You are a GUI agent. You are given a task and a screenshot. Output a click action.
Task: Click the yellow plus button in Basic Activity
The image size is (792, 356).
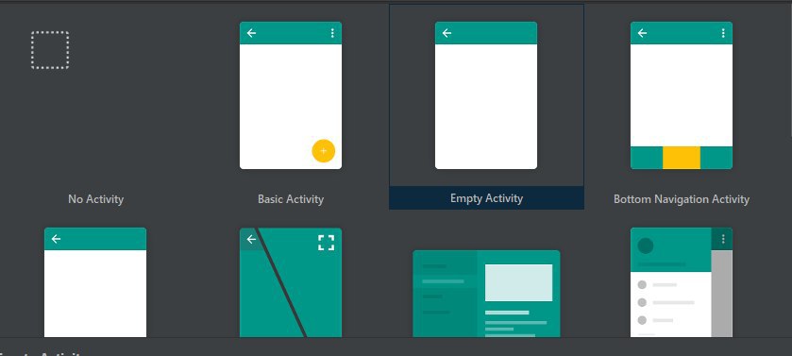point(323,150)
